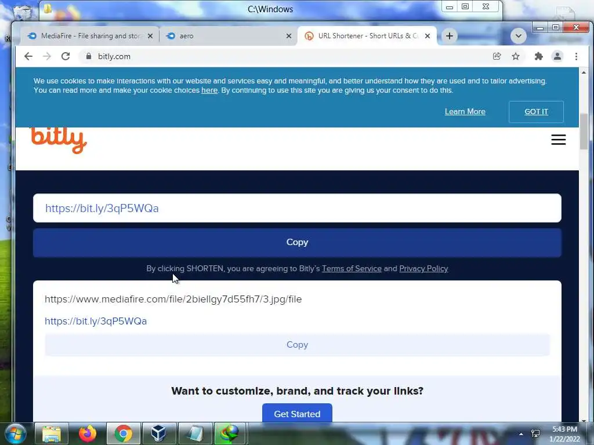Viewport: 594px width, 445px height.
Task: Bookmark this page with the star icon
Action: point(516,56)
